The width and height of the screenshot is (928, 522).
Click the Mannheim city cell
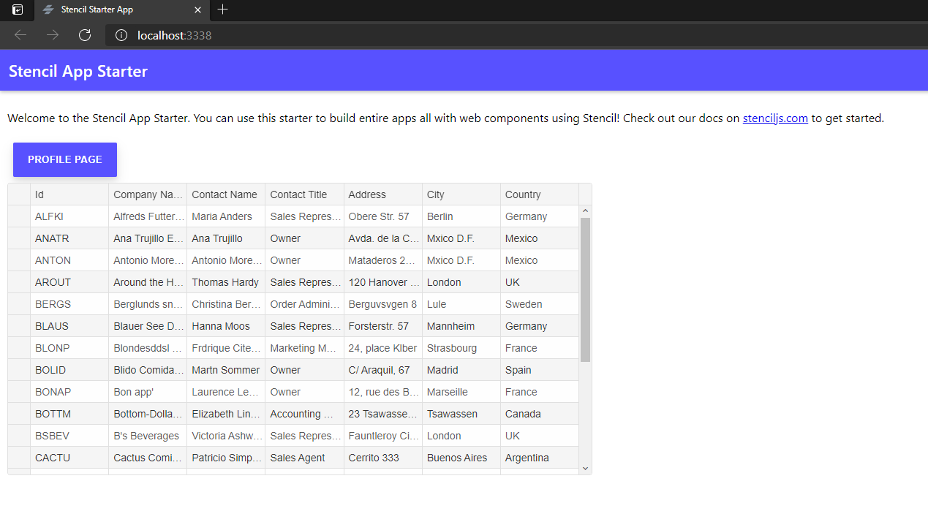[461, 326]
